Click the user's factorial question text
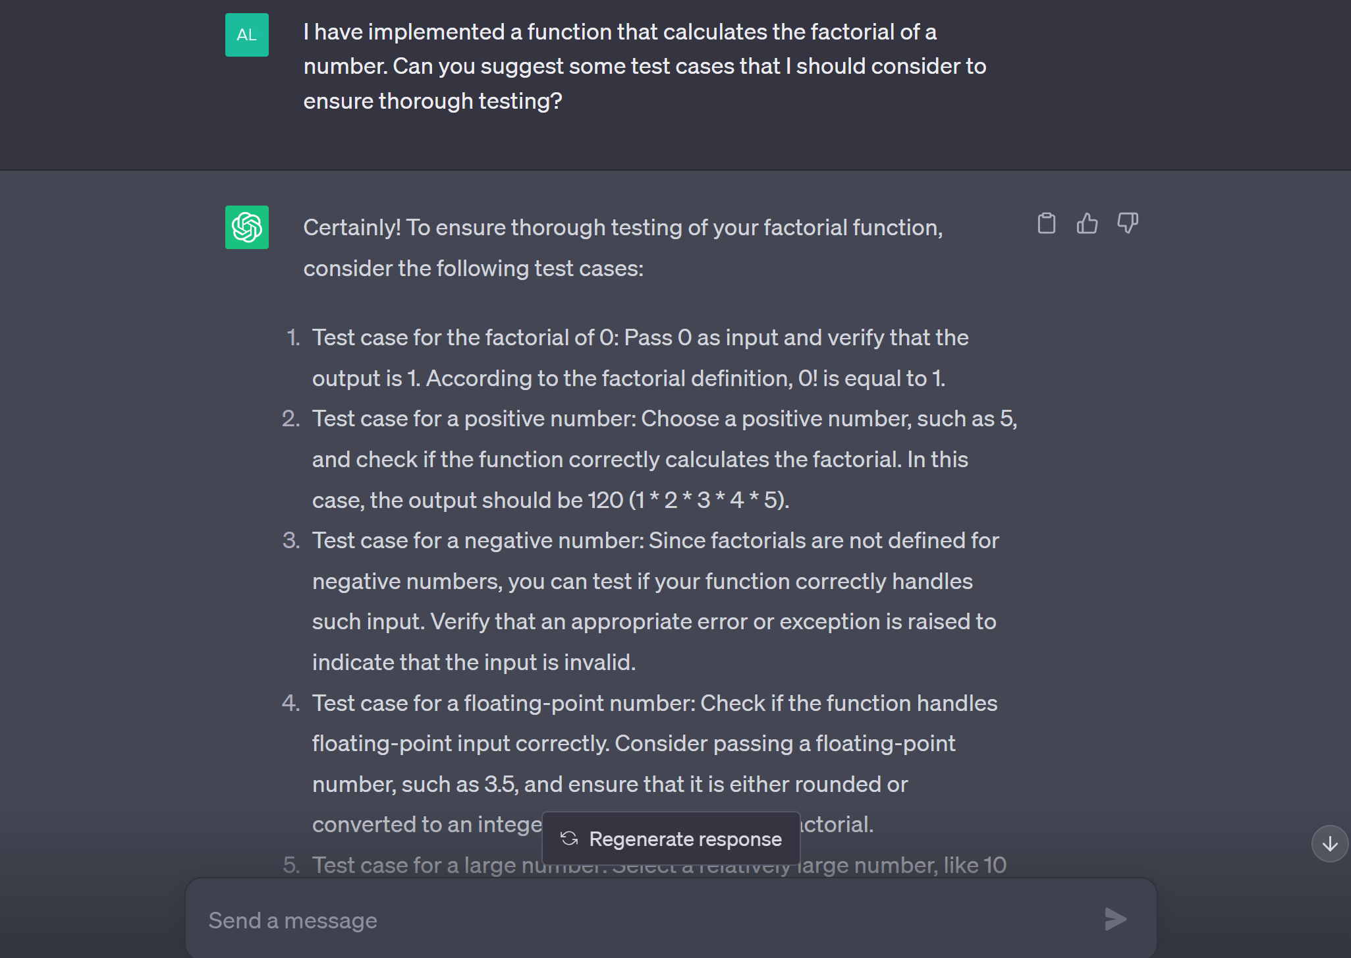The image size is (1351, 958). [x=645, y=66]
